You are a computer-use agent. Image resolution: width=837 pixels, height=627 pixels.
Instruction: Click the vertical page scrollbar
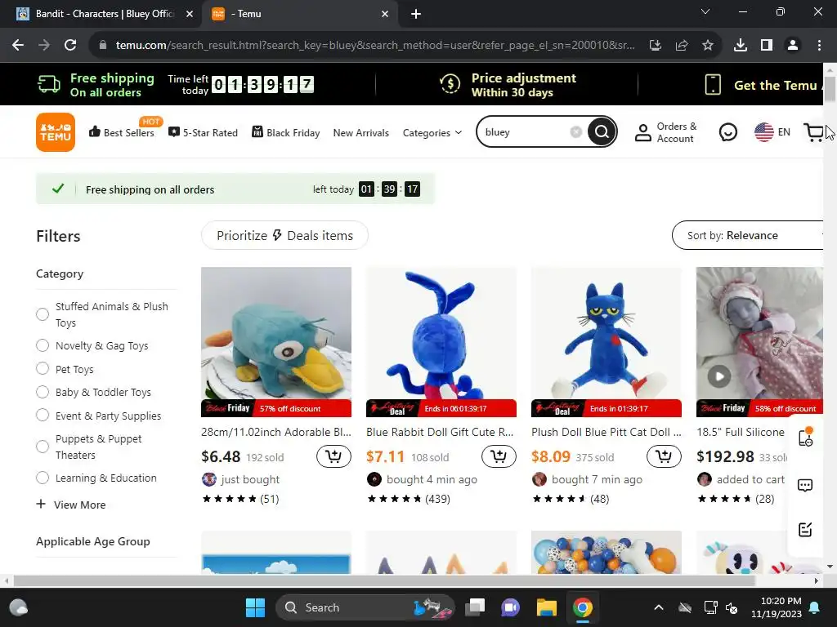[x=830, y=88]
